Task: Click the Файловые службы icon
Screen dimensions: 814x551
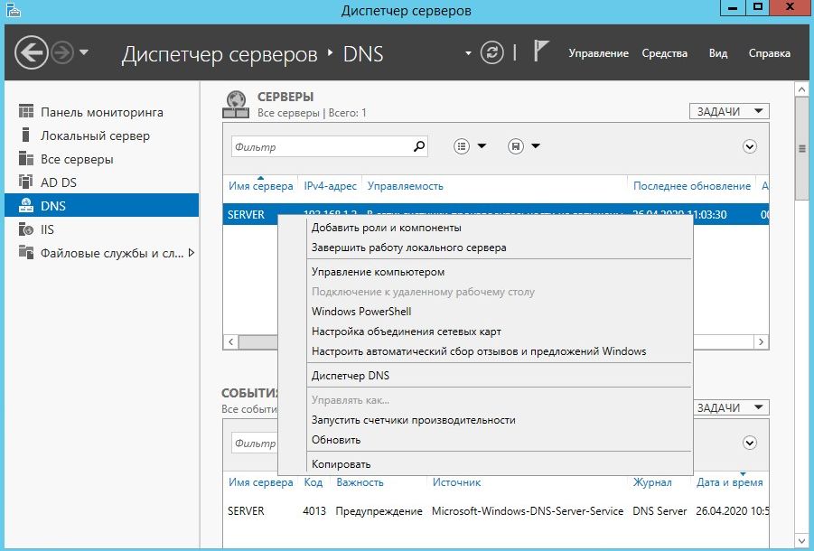Action: tap(26, 252)
